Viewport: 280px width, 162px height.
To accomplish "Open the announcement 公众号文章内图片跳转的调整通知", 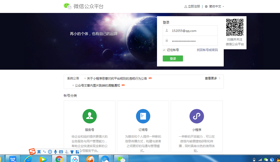I will [97, 86].
